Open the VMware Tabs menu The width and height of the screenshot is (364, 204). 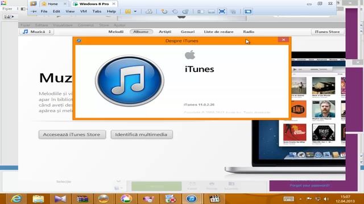pos(97,11)
